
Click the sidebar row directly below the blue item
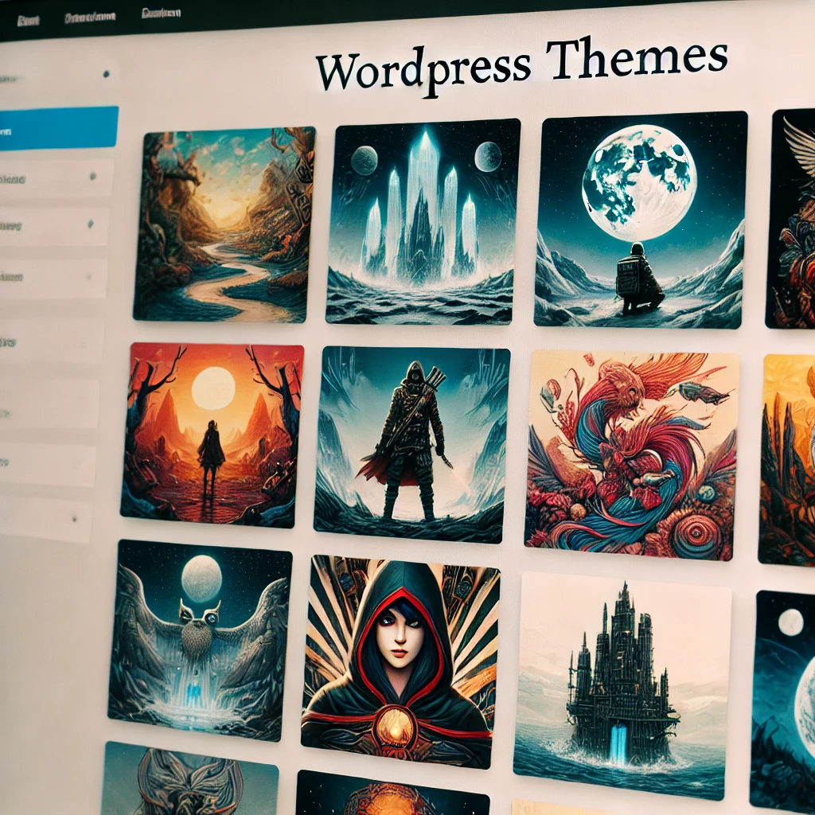[x=57, y=178]
